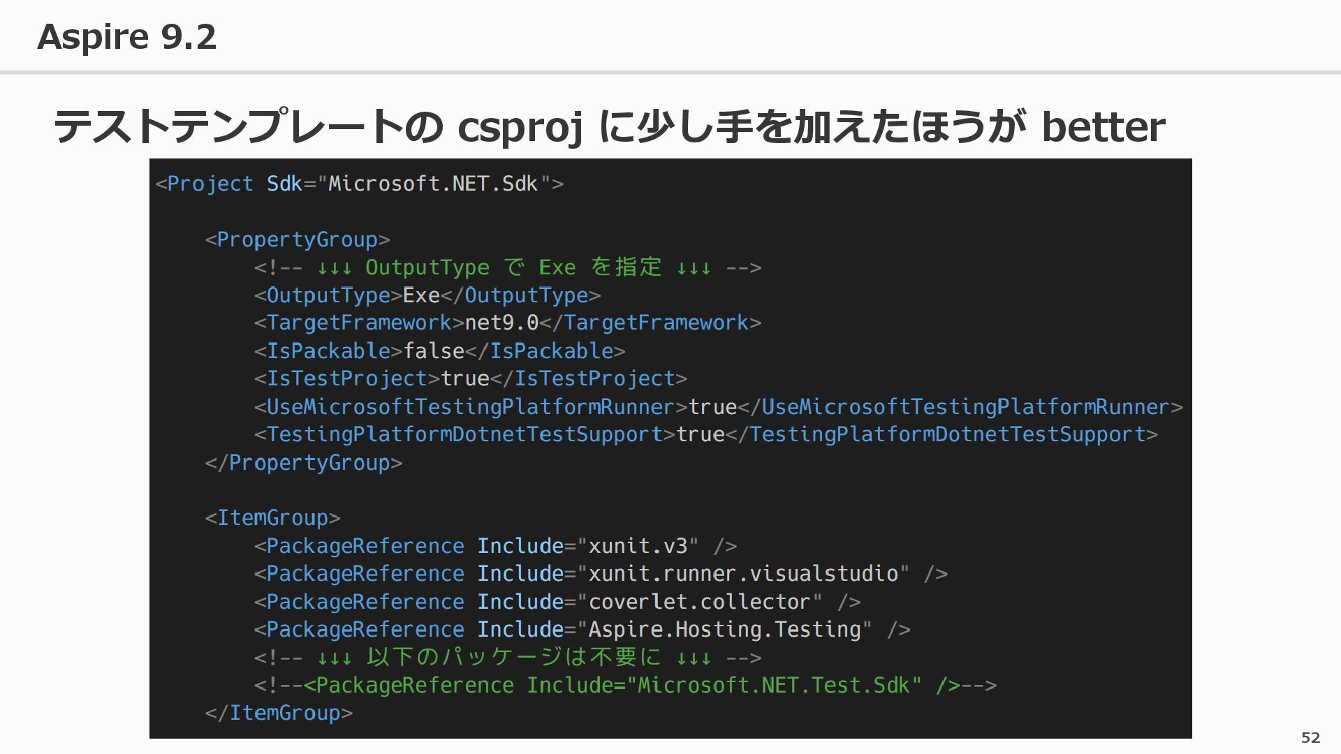Click the OutputType Exe comment line
Image resolution: width=1341 pixels, height=754 pixels.
[507, 267]
